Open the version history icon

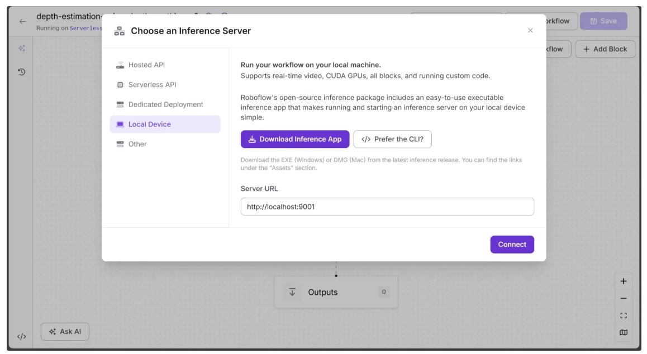(22, 72)
